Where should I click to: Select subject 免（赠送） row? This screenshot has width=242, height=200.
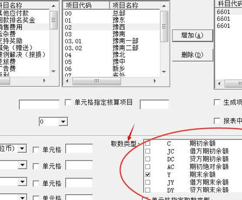coord(24,48)
